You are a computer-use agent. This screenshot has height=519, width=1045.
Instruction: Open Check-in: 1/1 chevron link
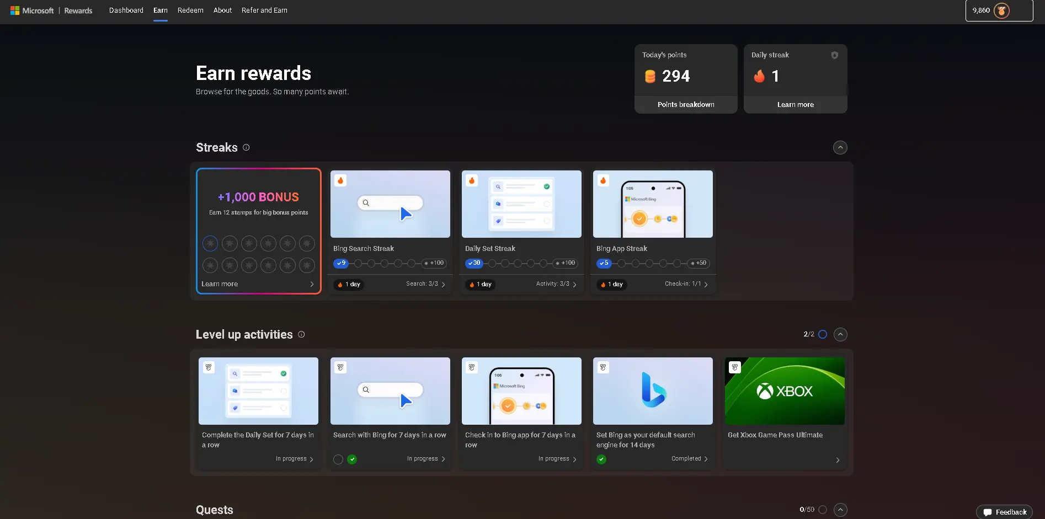pos(686,284)
